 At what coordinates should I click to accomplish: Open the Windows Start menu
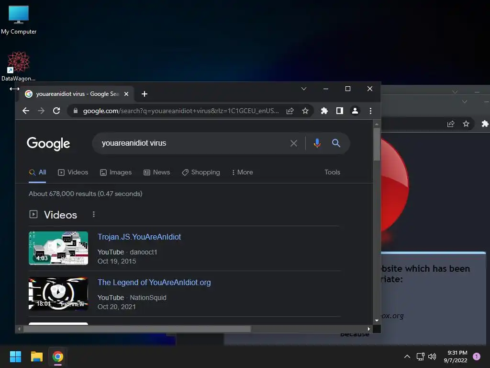15,356
